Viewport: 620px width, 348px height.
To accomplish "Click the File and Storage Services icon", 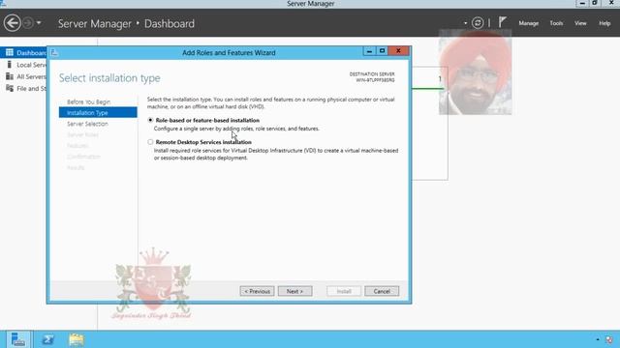I will [x=10, y=88].
